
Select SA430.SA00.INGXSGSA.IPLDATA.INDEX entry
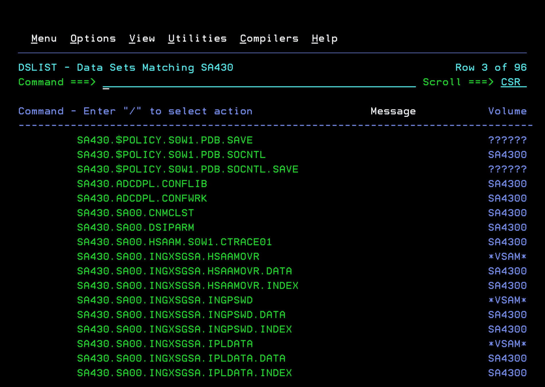184,373
